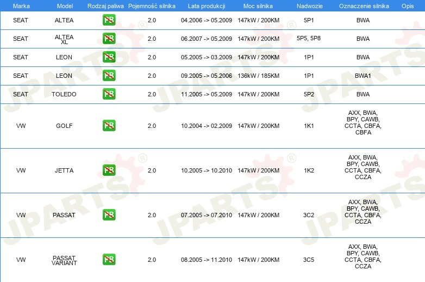Click the petrol fuel icon for GOLF
Viewport: 425px width, 282px height.
(x=109, y=125)
